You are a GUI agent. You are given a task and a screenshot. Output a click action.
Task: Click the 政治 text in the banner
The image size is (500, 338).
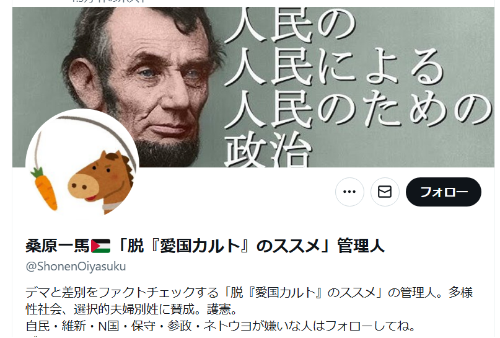(x=267, y=149)
